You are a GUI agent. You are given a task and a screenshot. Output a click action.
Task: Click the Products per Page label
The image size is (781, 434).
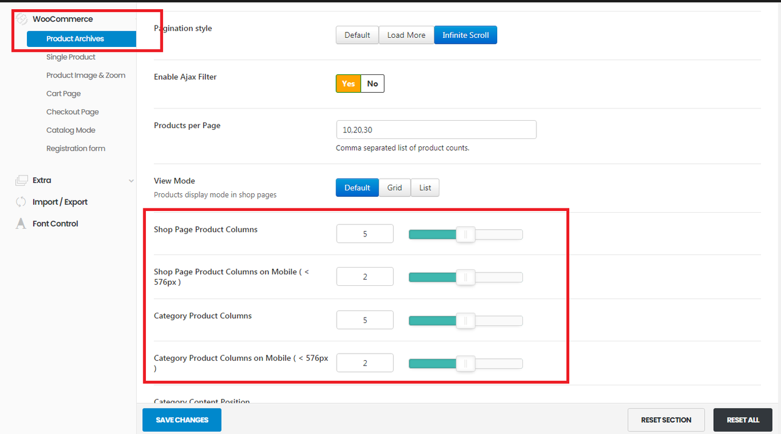187,126
